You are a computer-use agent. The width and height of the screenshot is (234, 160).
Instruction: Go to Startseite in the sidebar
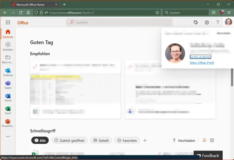[x=8, y=34]
